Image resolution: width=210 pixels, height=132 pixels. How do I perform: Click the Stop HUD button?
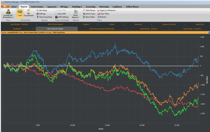point(61,14)
